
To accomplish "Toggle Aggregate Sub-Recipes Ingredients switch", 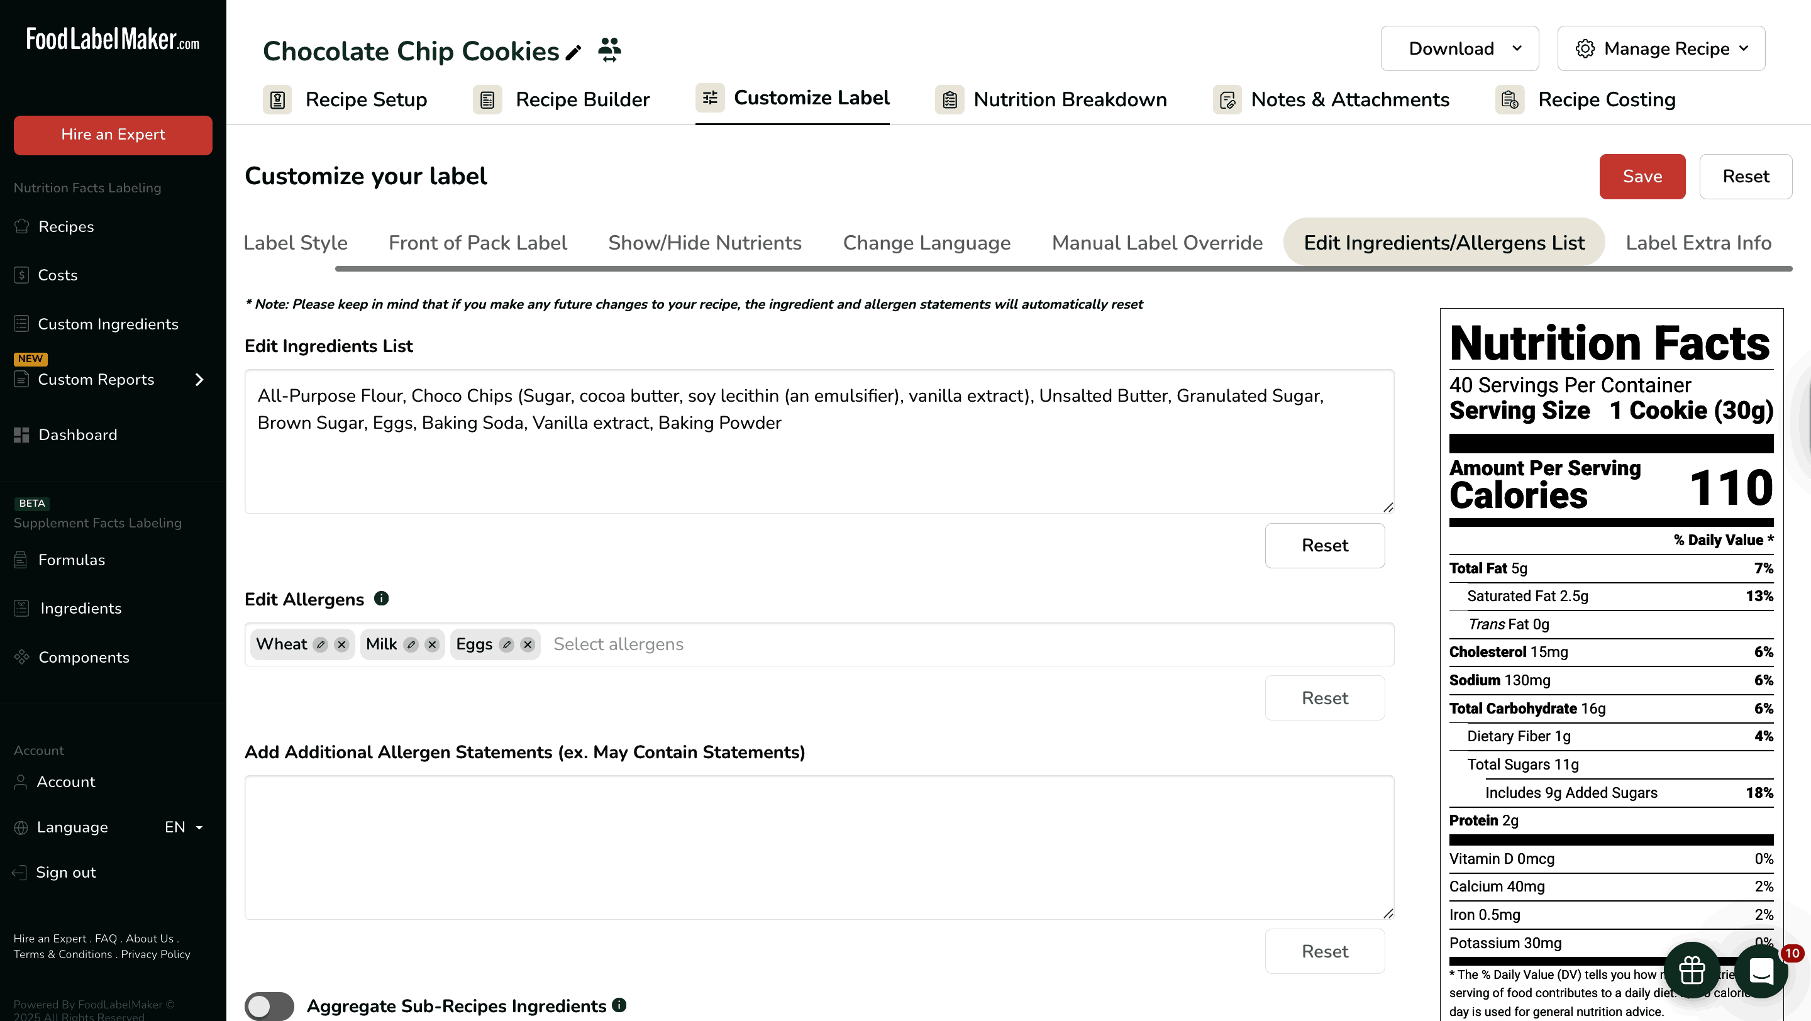I will (x=269, y=1005).
